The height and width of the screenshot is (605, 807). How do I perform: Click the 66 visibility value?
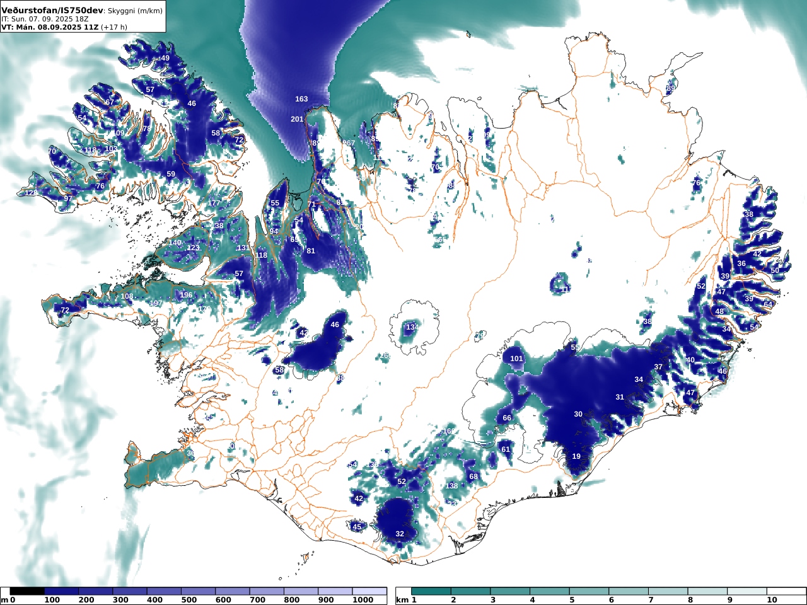[x=507, y=418]
